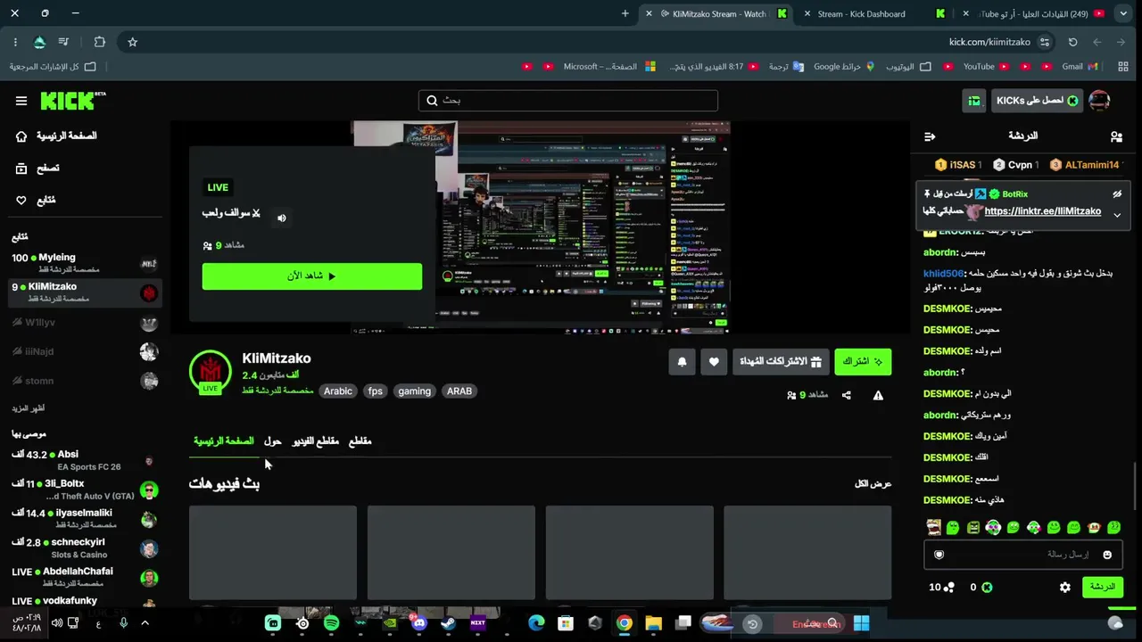Click the green chat send button
This screenshot has height=642, width=1142.
(1103, 587)
